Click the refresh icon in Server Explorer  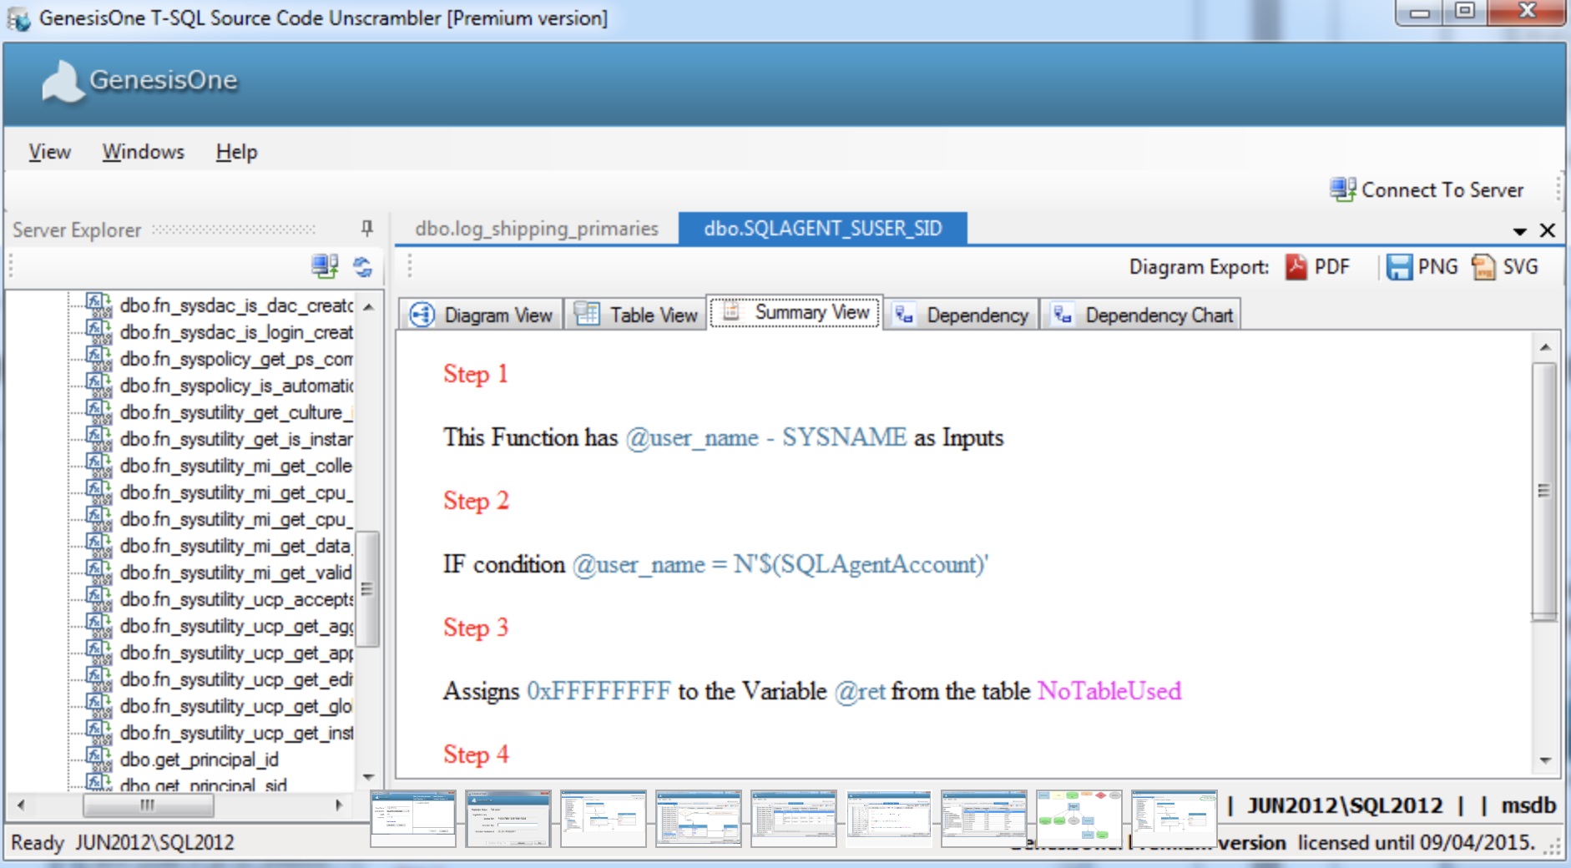click(x=362, y=267)
